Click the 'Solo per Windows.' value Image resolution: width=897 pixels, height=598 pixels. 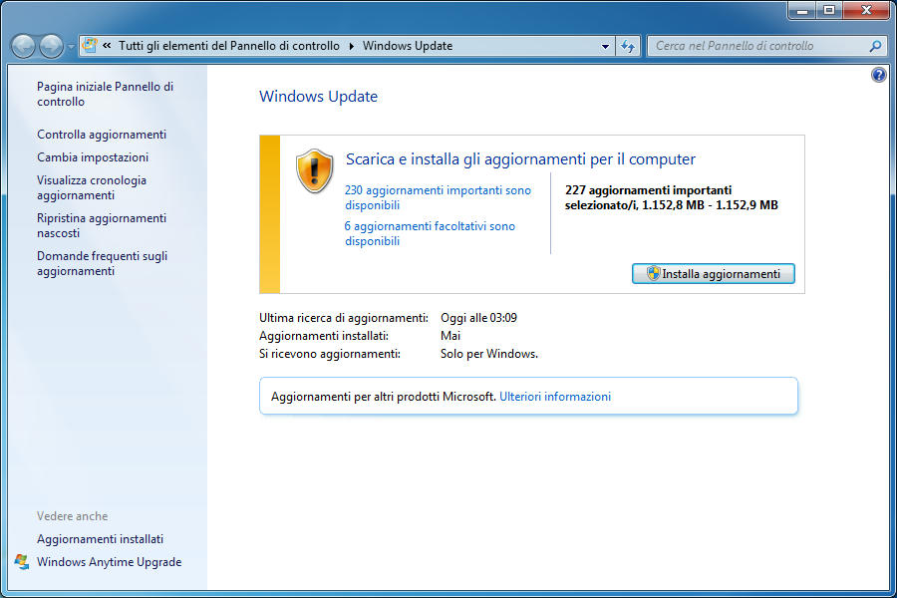tap(489, 354)
